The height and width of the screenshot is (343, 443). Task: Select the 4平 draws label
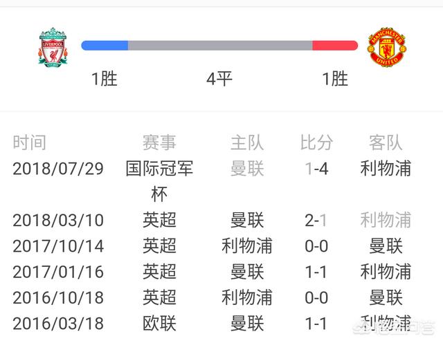coord(219,79)
